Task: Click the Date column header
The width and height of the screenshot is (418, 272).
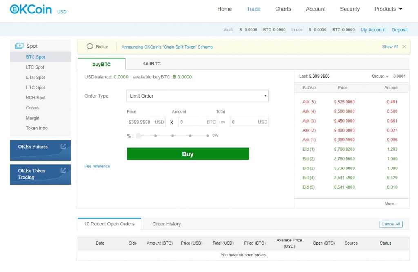Action: pyautogui.click(x=100, y=243)
